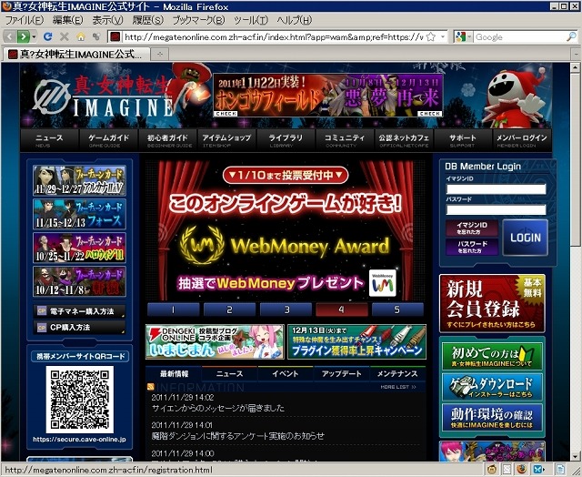Click the monkey face status bar icon

coord(491,469)
